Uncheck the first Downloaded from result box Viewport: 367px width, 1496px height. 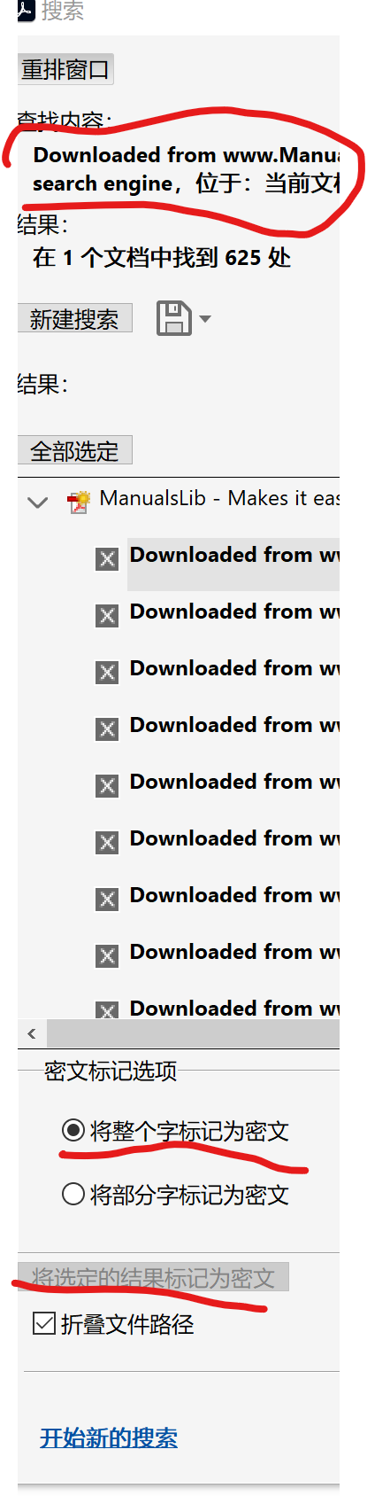(107, 559)
